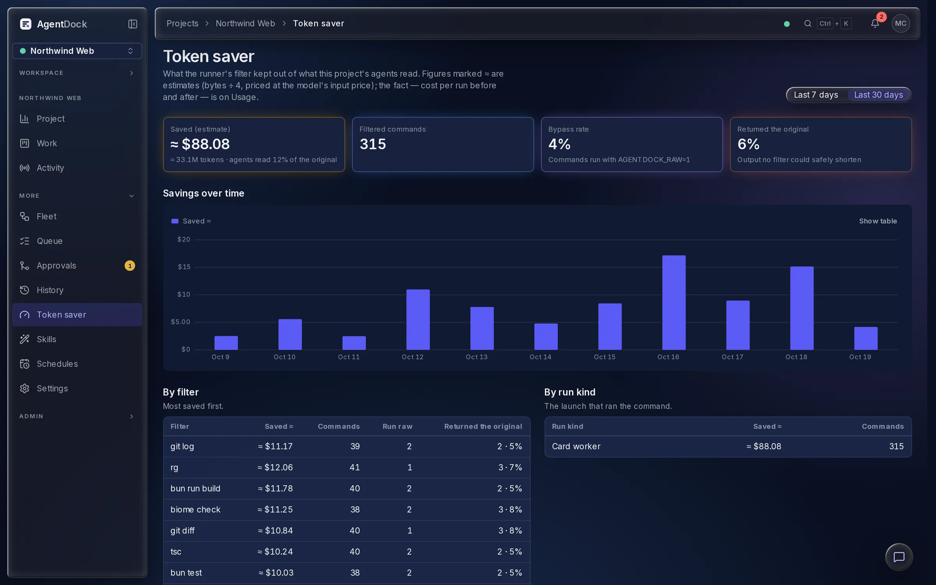Collapse the sidebar panel icon

coord(133,24)
